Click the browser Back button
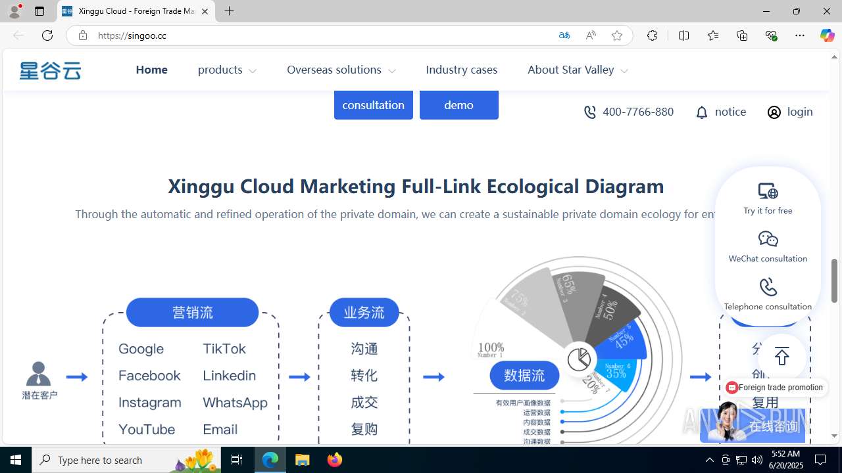842x473 pixels. (x=18, y=35)
